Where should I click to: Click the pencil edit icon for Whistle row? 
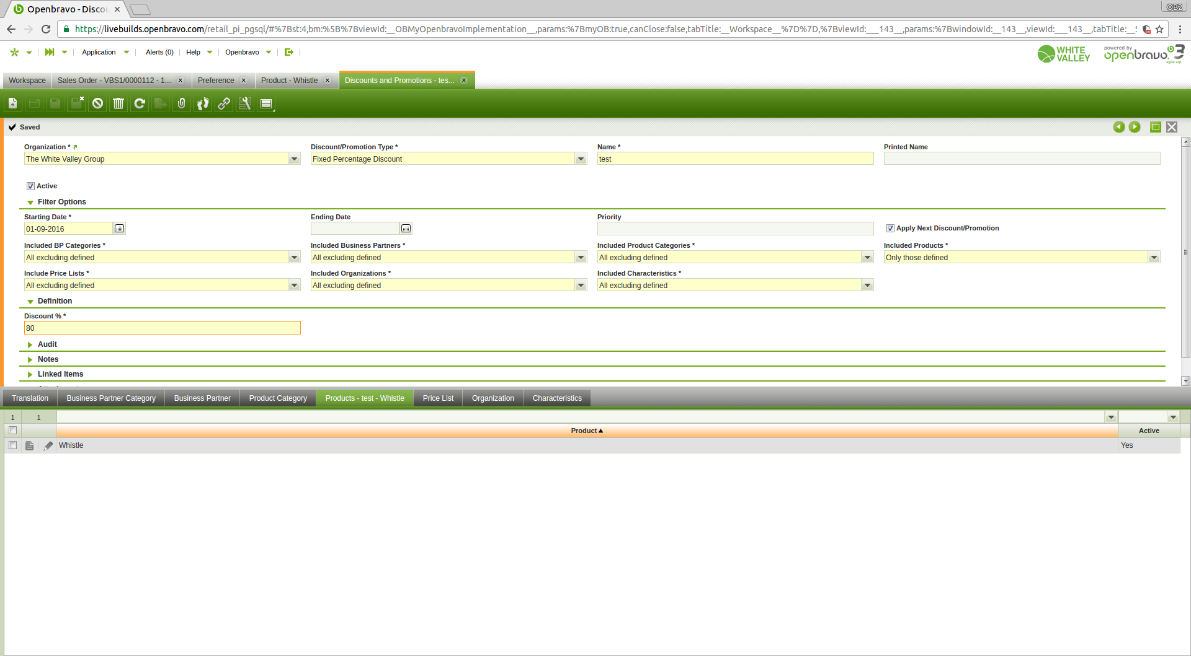(48, 445)
